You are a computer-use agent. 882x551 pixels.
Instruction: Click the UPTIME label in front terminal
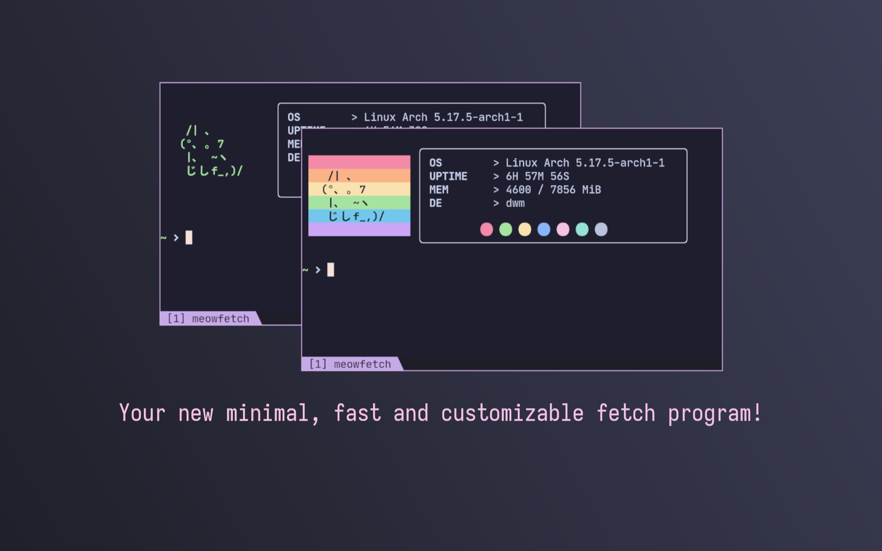[448, 176]
